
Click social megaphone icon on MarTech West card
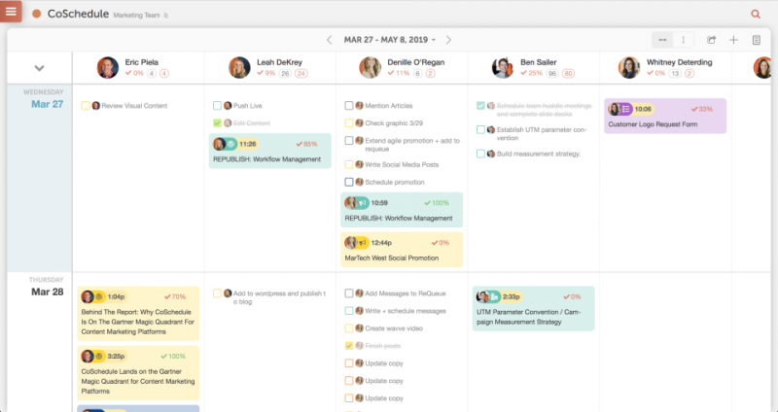click(x=363, y=243)
